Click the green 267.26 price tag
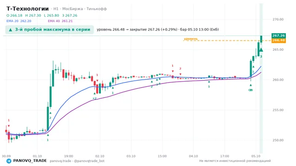Viewport: 296px width, 166px height. tap(278, 36)
